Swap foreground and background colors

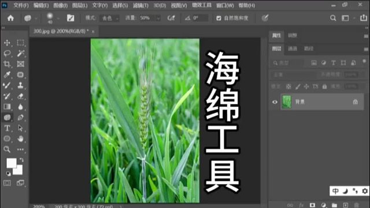[x=21, y=160]
